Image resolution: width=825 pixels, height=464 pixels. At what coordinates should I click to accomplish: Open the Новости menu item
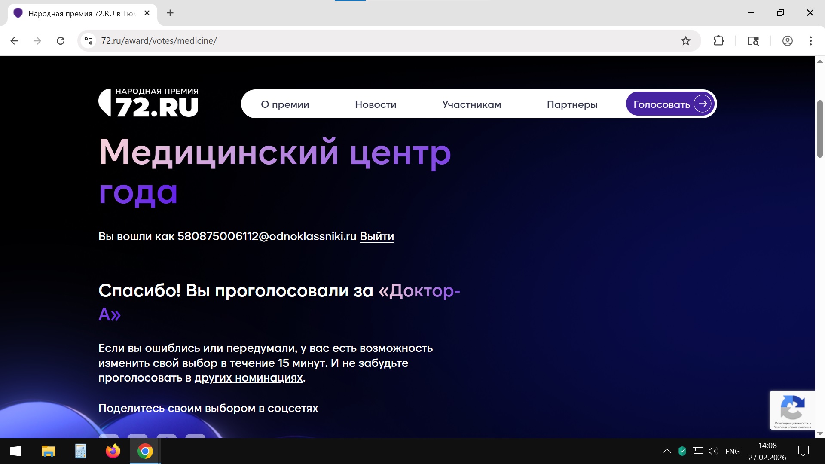coord(376,104)
